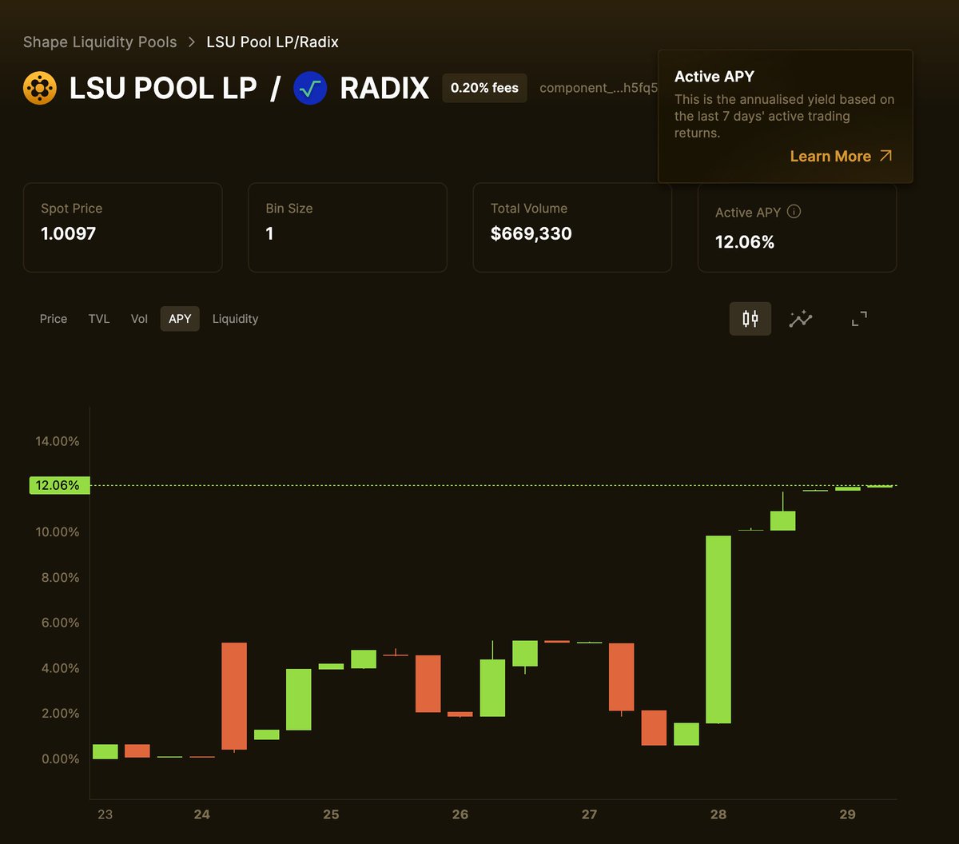Select the APY chart tab
This screenshot has width=959, height=844.
[x=180, y=319]
